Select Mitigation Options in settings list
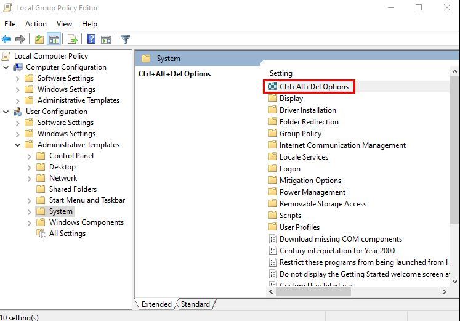The height and width of the screenshot is (321, 460). click(x=310, y=181)
